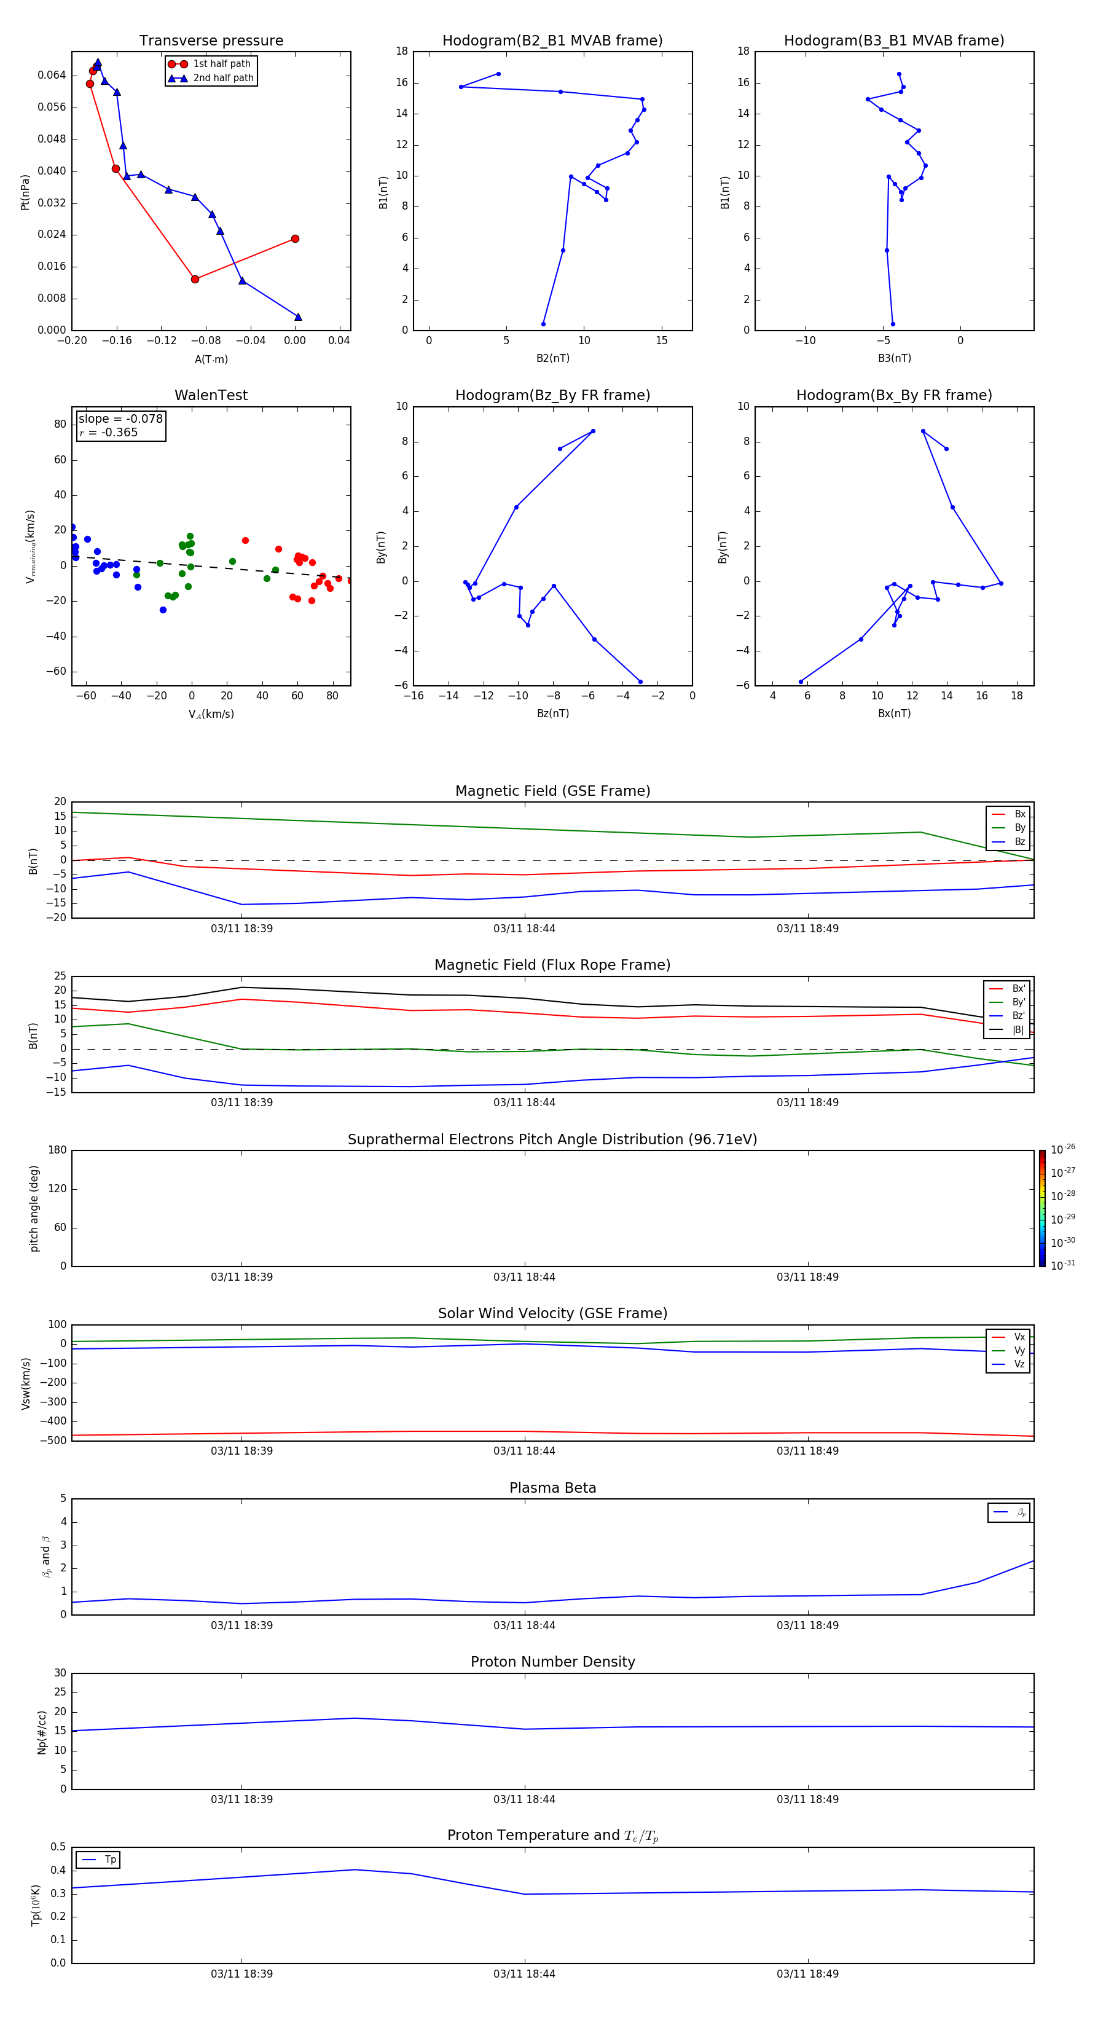Select the Bz' legend entry in Flux Rope plot
The height and width of the screenshot is (2028, 1106).
[x=1008, y=1016]
